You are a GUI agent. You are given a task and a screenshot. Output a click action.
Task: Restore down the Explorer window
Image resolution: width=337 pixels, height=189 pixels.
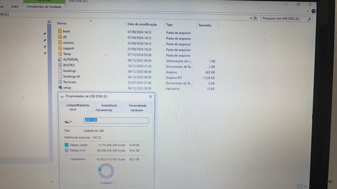(298, 4)
